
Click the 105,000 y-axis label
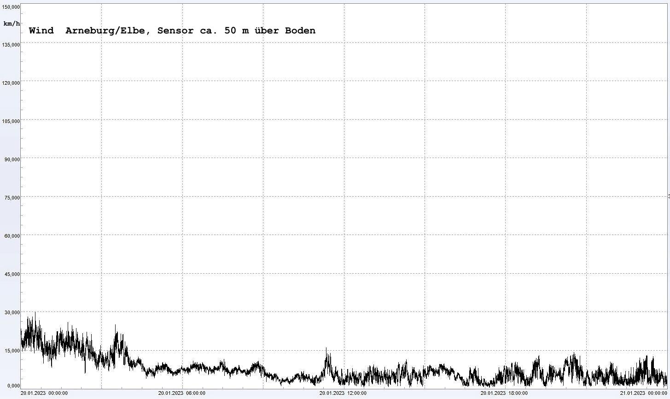11,121
